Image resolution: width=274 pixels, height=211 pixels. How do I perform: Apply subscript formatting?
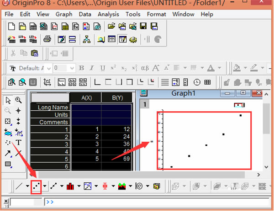point(124,68)
